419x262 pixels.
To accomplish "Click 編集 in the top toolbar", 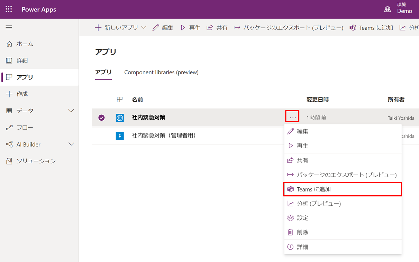I will coord(163,28).
